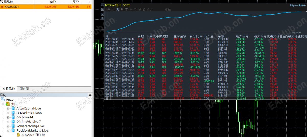This screenshot has width=307, height=137.
Task: Click the 百分比% column header
Action: (x=196, y=36)
